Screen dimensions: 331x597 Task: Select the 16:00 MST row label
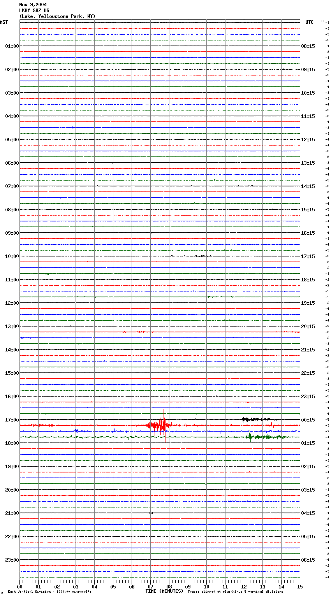click(x=12, y=397)
